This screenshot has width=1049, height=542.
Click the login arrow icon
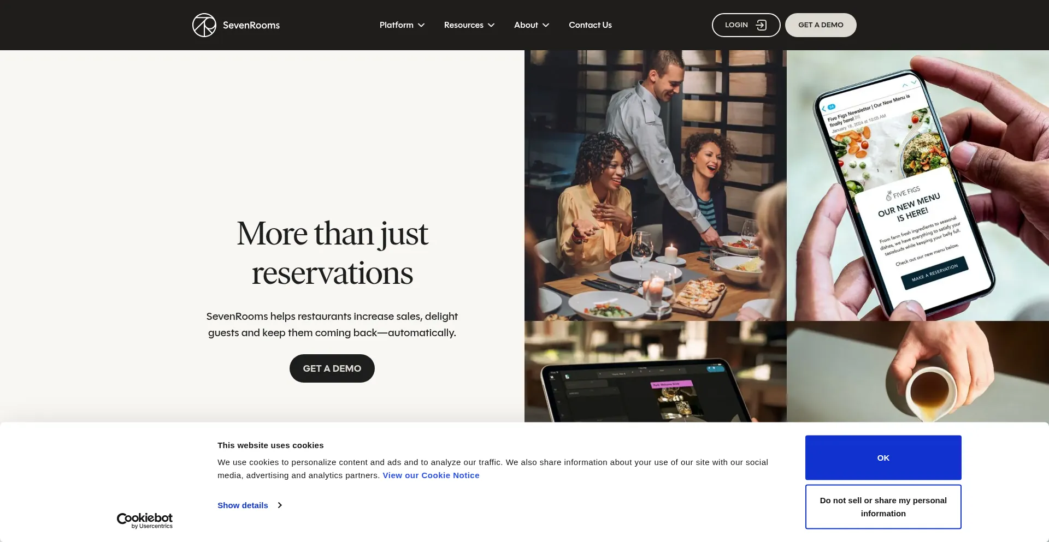click(x=761, y=25)
